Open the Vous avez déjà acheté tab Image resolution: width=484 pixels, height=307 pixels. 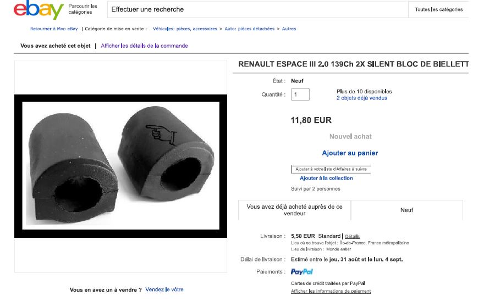click(x=294, y=210)
